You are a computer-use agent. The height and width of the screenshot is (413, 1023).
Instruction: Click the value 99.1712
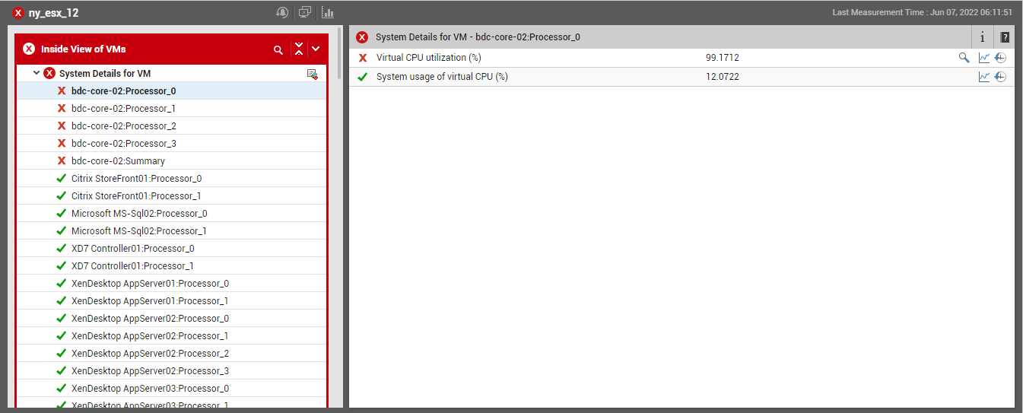coord(723,58)
